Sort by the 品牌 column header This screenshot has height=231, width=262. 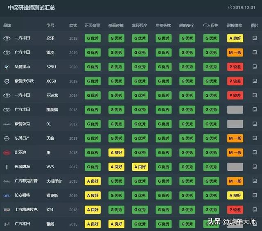click(x=7, y=25)
